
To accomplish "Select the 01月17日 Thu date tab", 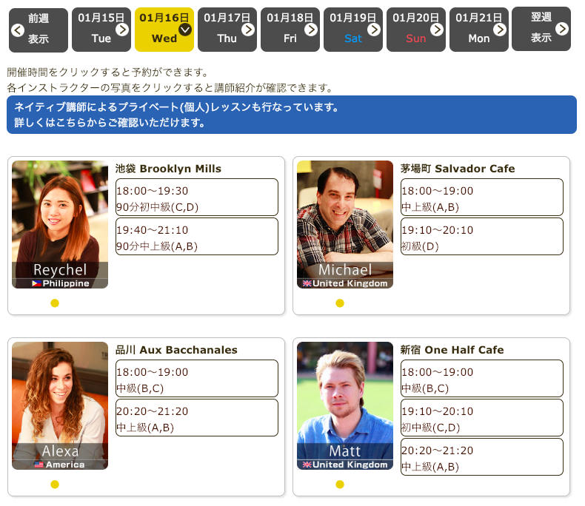I will (227, 30).
